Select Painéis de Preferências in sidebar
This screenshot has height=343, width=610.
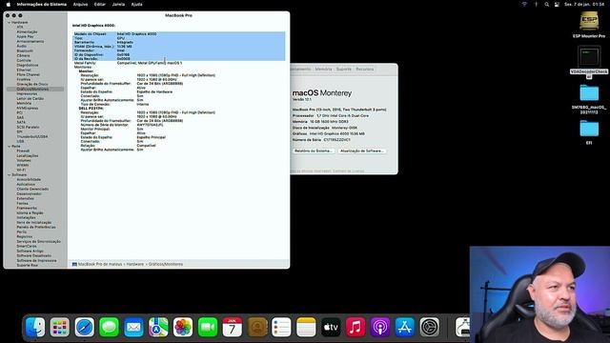click(36, 227)
